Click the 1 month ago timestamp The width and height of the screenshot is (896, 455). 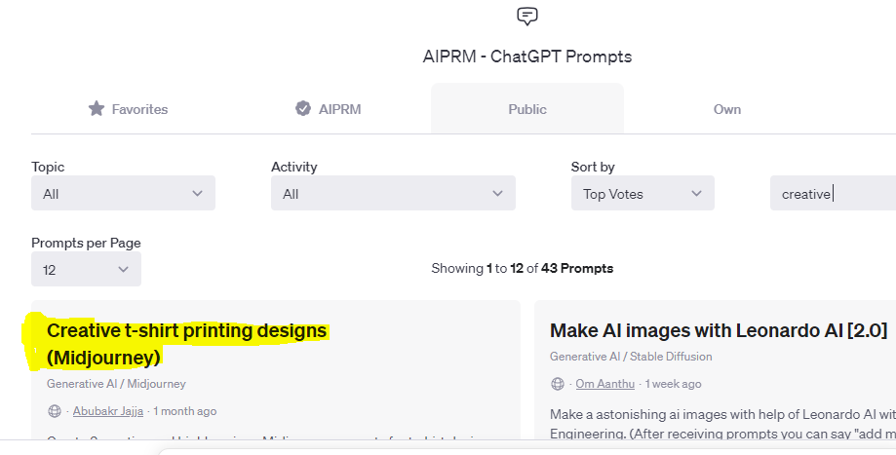click(x=184, y=411)
